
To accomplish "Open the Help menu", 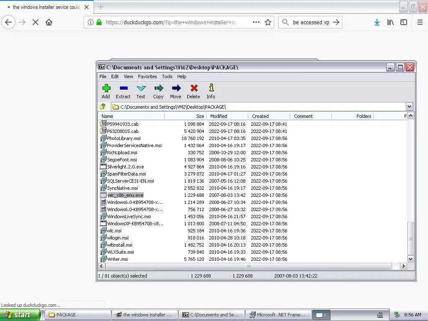I will click(x=181, y=76).
